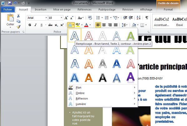Image resolution: width=187 pixels, height=126 pixels.
Task: Select the format painter brush icon
Action: click(18, 27)
